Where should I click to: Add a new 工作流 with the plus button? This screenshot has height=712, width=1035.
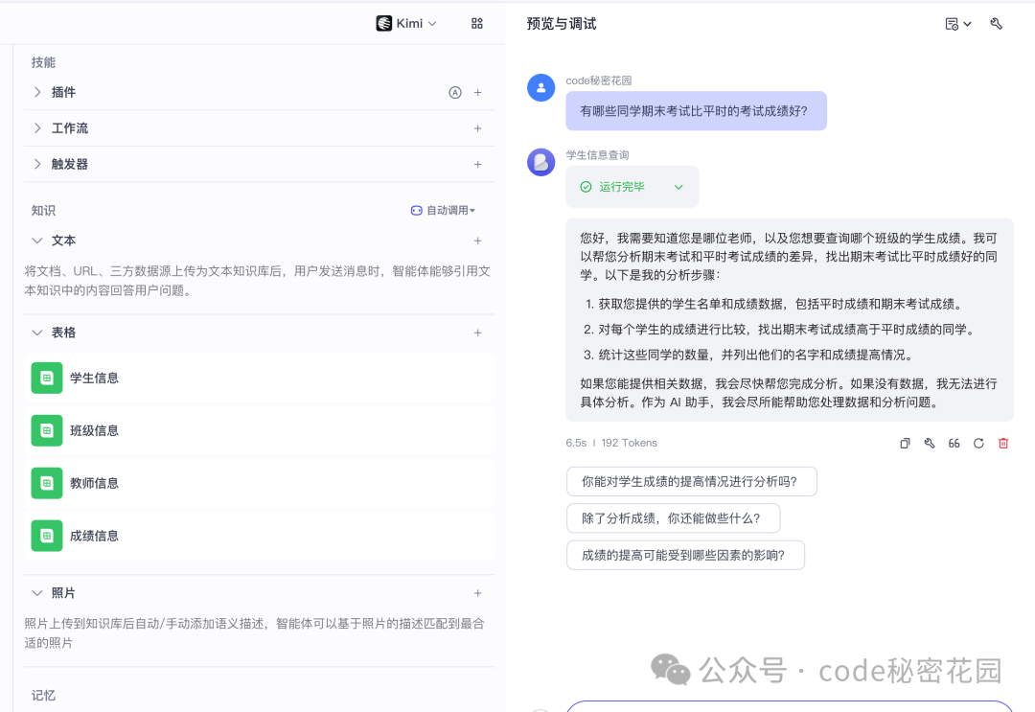pyautogui.click(x=477, y=127)
